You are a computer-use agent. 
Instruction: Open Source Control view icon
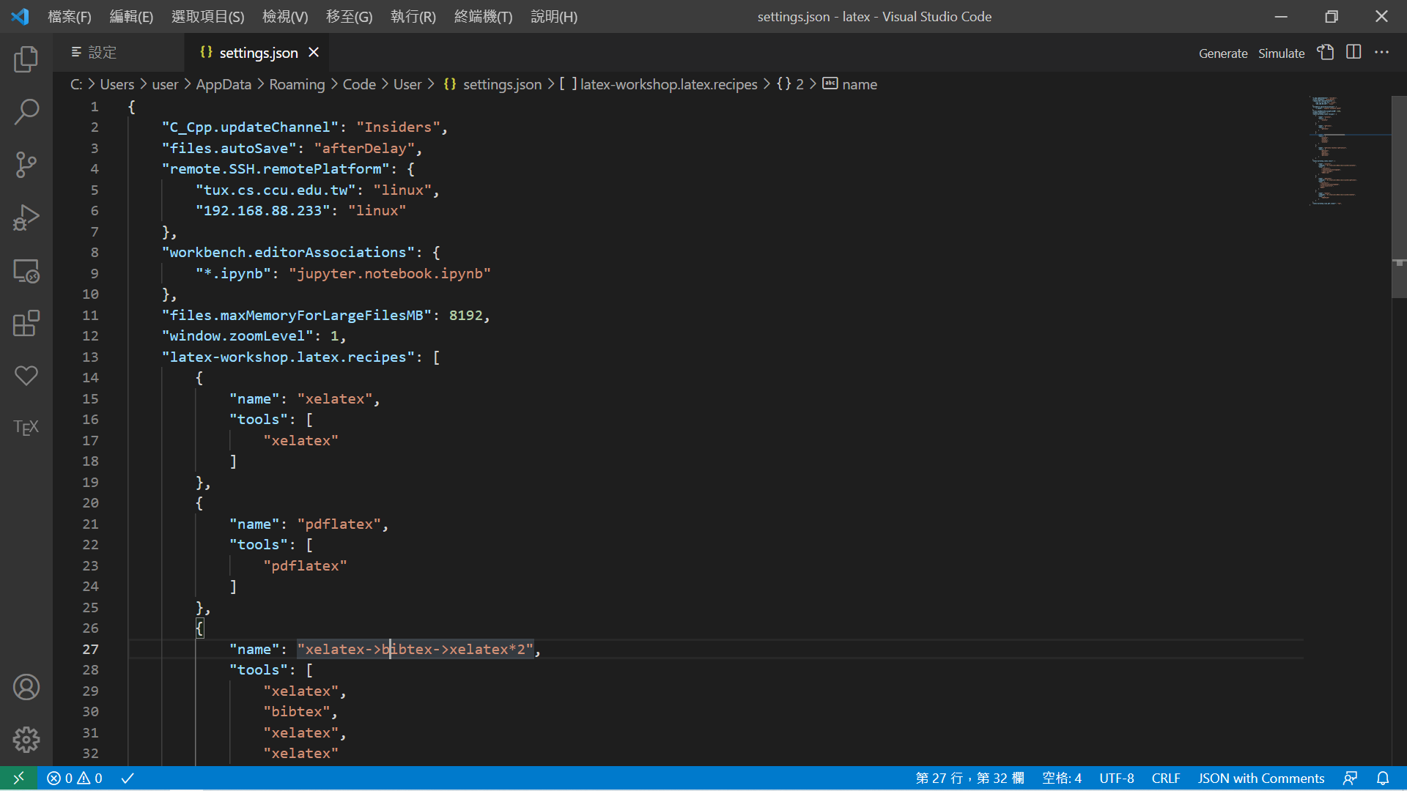[x=26, y=165]
